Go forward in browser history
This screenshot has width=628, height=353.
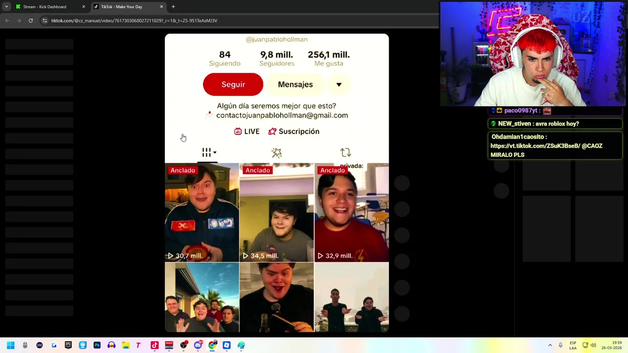(x=19, y=21)
